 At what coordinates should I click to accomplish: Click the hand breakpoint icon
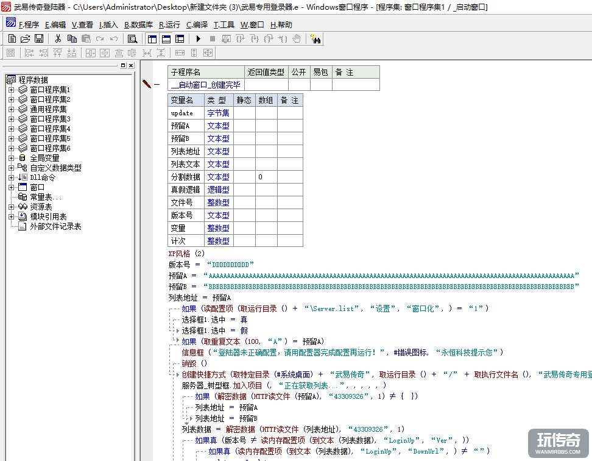297,38
